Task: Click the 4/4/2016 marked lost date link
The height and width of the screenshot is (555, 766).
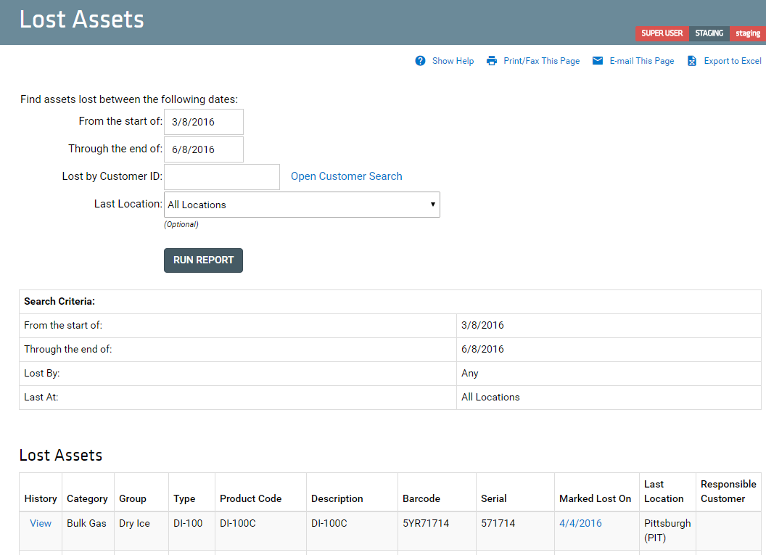Action: [x=580, y=523]
